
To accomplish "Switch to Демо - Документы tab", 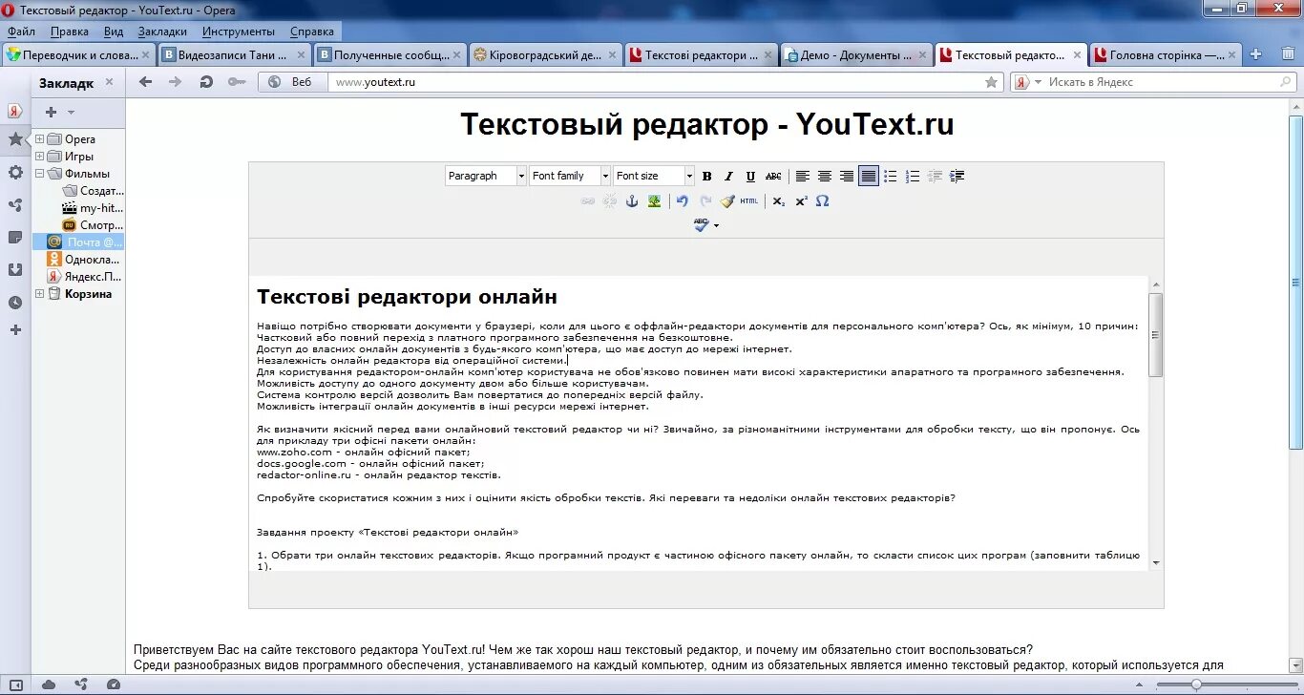I will (856, 55).
